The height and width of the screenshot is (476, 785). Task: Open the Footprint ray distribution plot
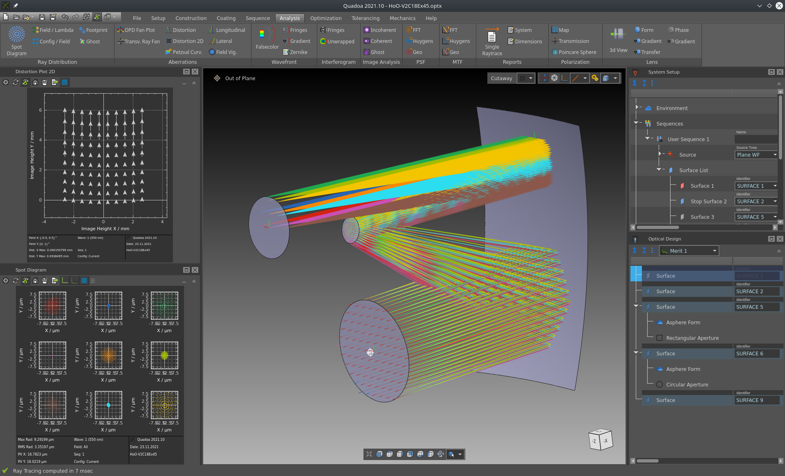pyautogui.click(x=93, y=30)
